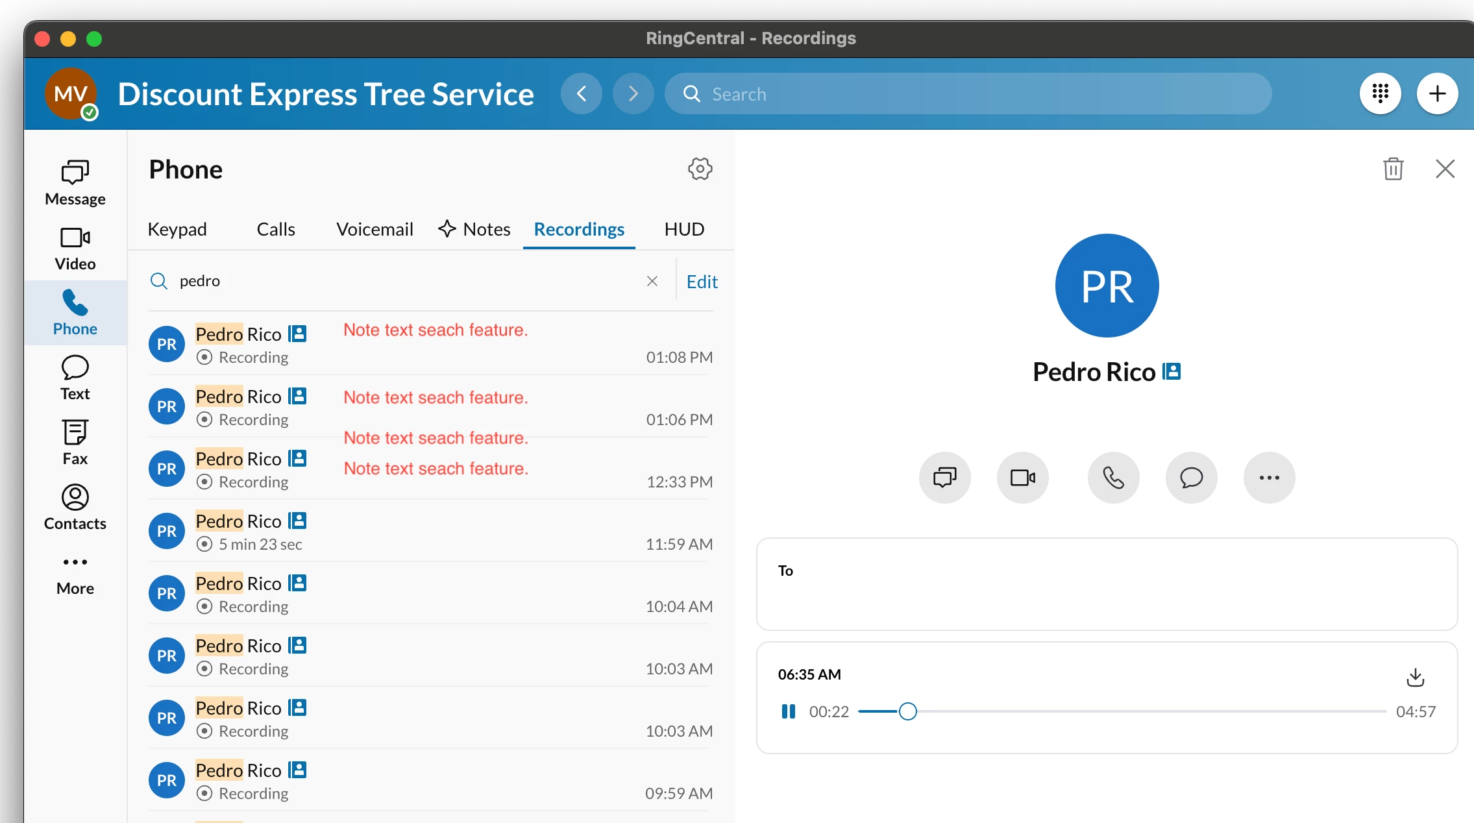This screenshot has width=1474, height=823.
Task: Delete recording with trash icon
Action: 1393,169
